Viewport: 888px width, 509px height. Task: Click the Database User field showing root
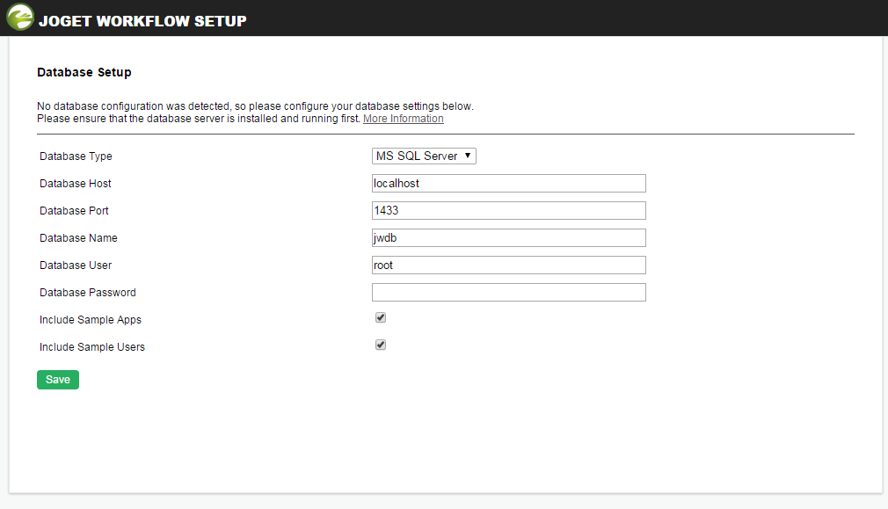pyautogui.click(x=508, y=265)
